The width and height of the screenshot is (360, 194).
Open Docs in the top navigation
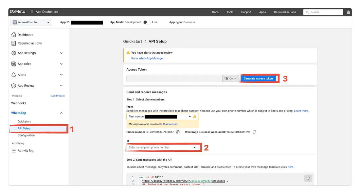click(215, 12)
